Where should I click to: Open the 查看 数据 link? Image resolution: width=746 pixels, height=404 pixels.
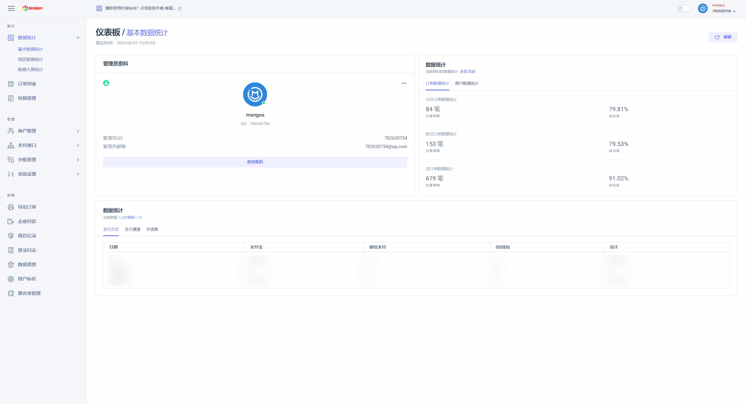pos(467,72)
